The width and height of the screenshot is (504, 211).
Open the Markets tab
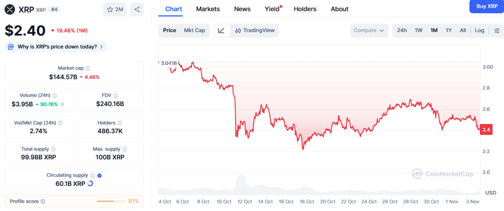pos(208,9)
